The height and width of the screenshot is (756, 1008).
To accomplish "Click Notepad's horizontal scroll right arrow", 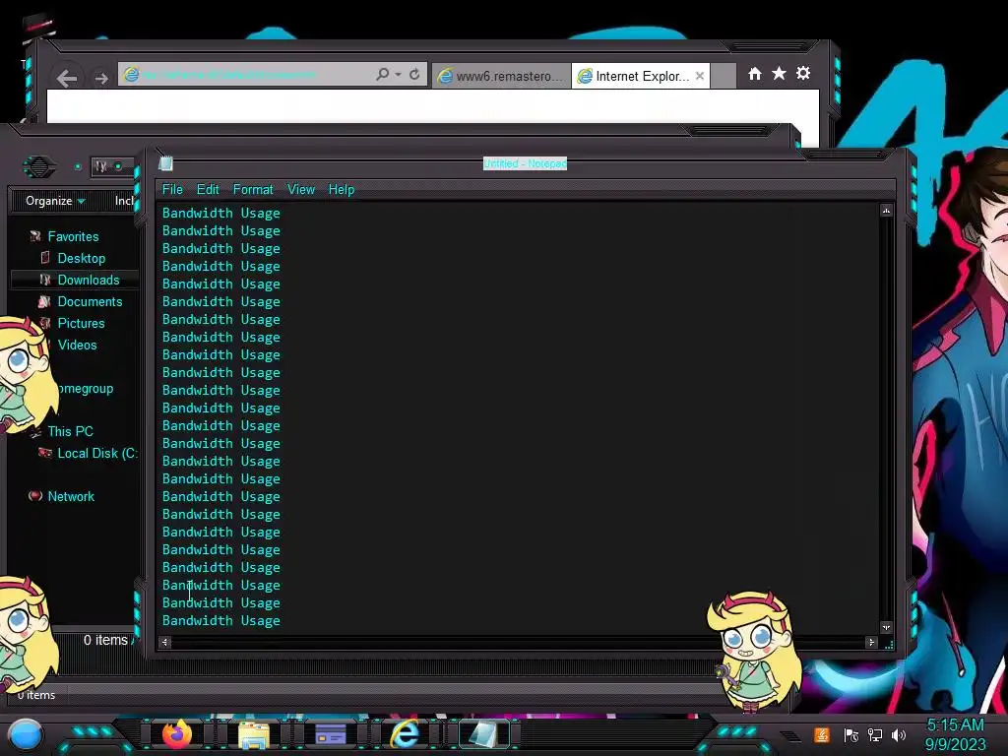I will (x=872, y=642).
